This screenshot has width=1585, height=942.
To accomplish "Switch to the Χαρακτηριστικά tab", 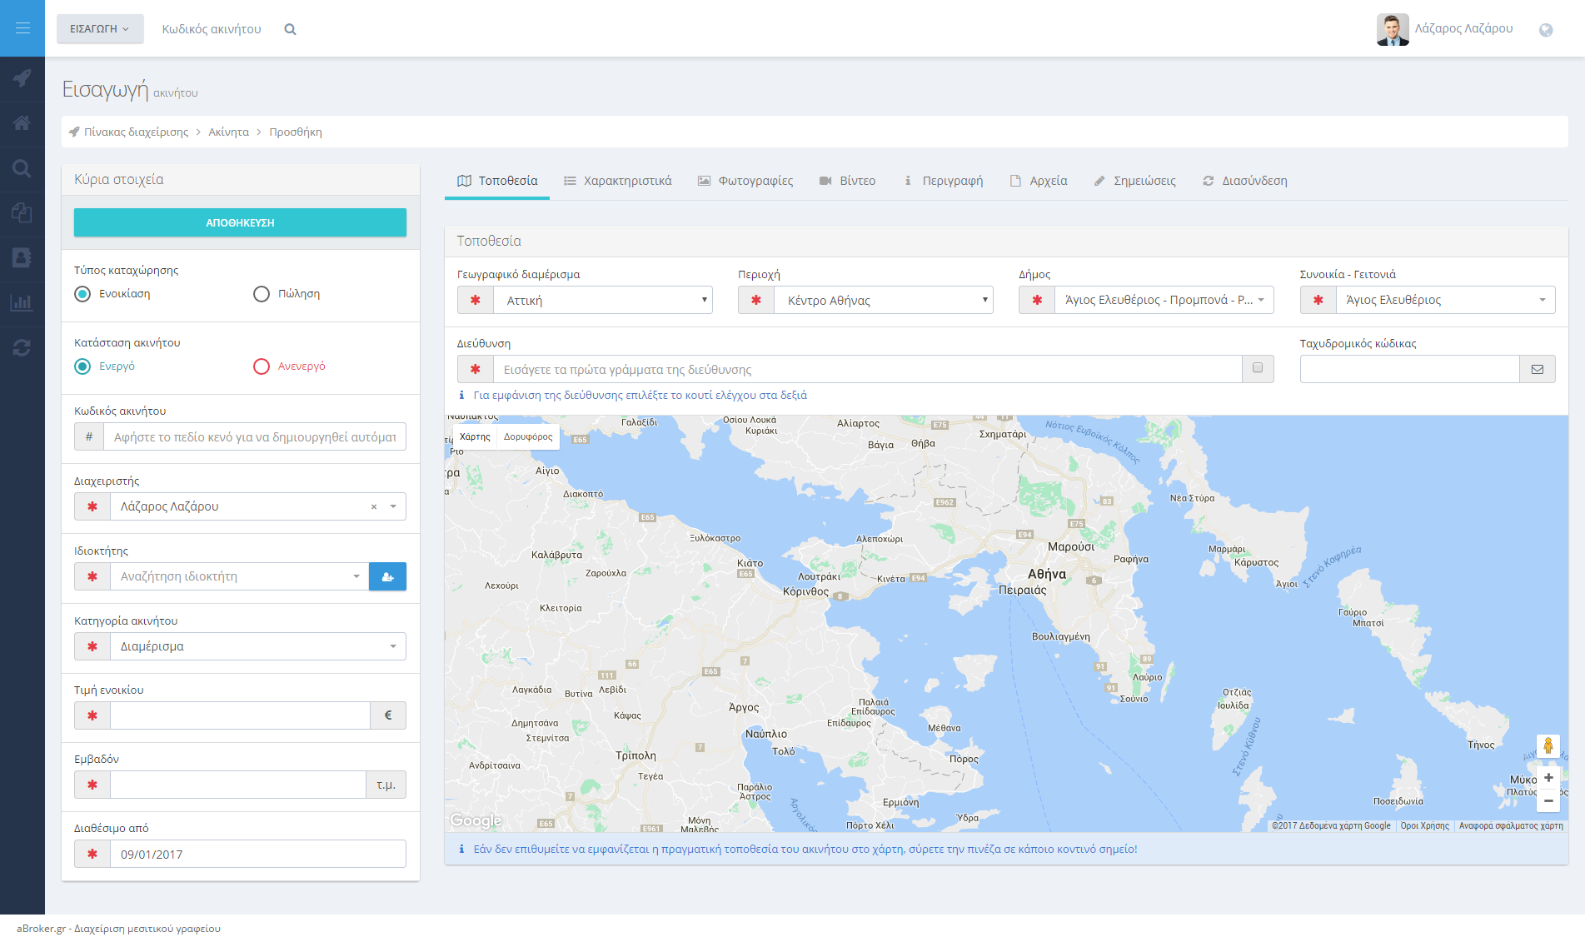I will [618, 181].
